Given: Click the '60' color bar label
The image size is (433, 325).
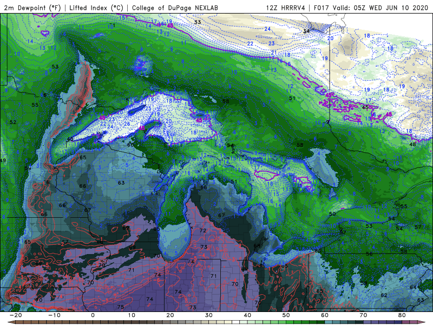Looking at the screenshot, I should pyautogui.click(x=325, y=315).
